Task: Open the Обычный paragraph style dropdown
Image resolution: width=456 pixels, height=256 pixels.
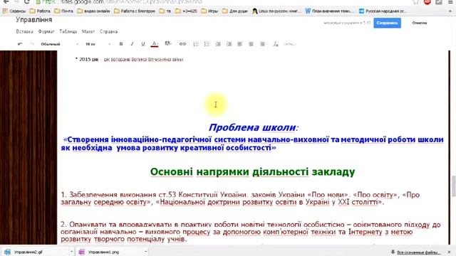Action: pyautogui.click(x=60, y=44)
